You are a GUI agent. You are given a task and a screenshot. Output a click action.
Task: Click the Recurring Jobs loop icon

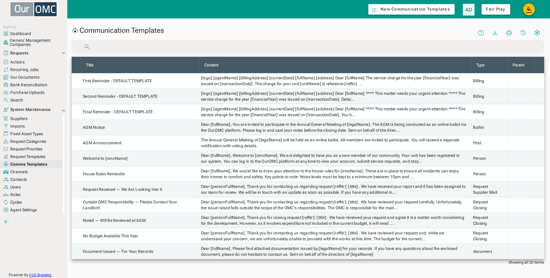pyautogui.click(x=6, y=70)
